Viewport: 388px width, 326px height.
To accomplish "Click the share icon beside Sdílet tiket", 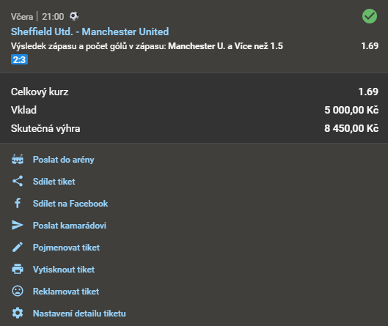I will (x=18, y=181).
